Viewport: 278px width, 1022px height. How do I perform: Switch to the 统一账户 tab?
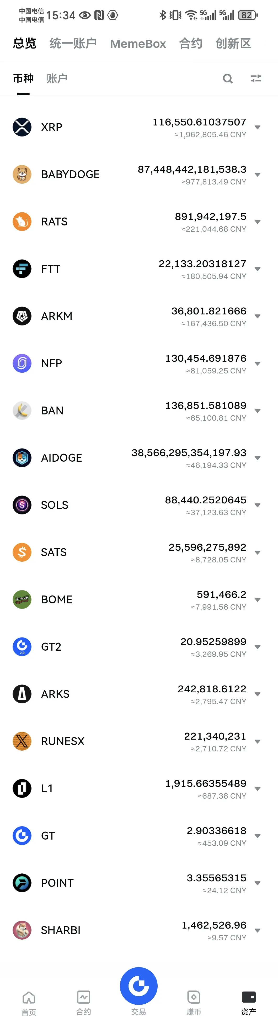pos(73,43)
